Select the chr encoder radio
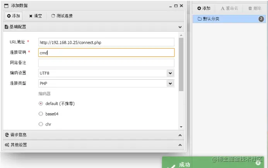Image resolution: width=268 pixels, height=168 pixels. coord(41,124)
